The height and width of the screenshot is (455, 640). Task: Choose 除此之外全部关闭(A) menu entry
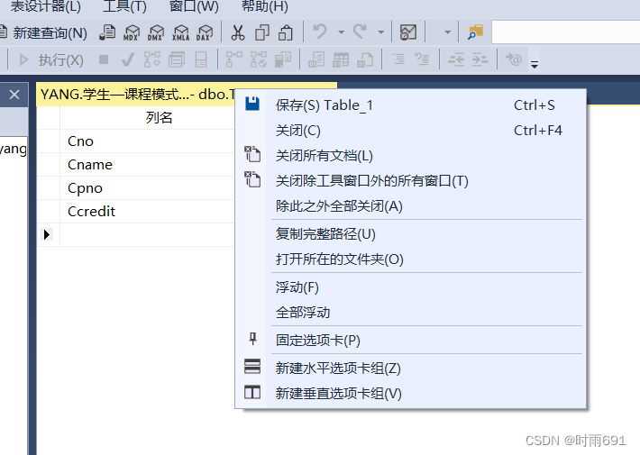click(x=411, y=206)
